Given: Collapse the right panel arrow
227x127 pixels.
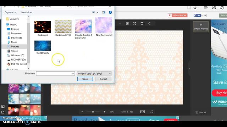Looking at the screenshot, I should (189, 68).
